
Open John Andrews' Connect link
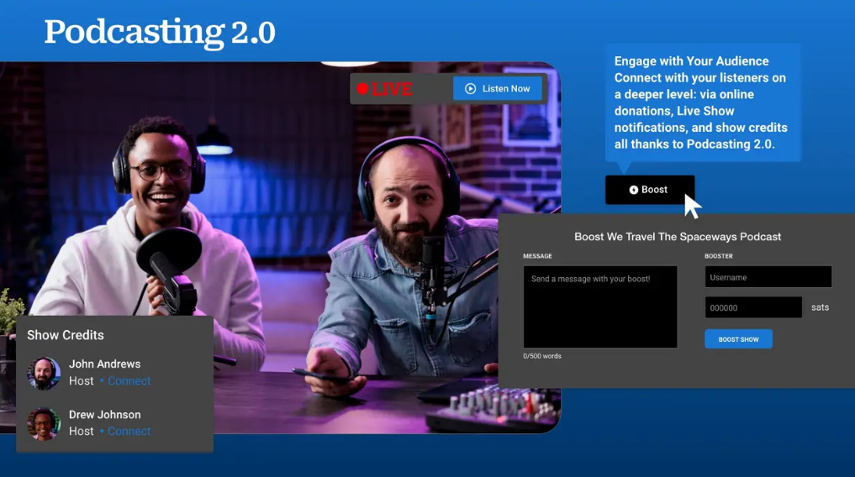coord(129,381)
